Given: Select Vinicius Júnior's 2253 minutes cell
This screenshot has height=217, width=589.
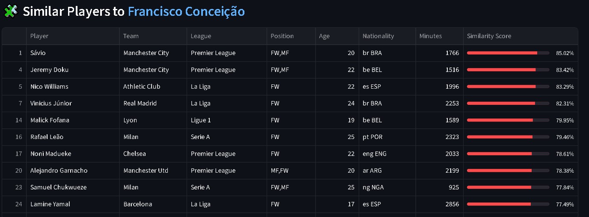Looking at the screenshot, I should [452, 103].
